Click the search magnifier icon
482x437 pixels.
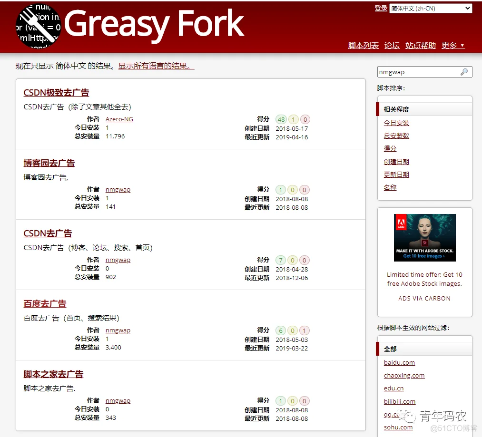(x=464, y=72)
